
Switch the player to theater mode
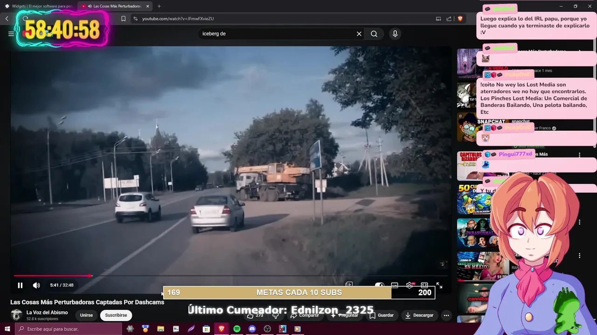pyautogui.click(x=424, y=285)
